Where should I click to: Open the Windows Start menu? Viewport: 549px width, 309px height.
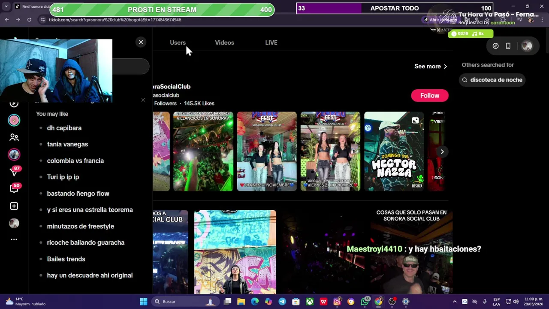click(144, 302)
